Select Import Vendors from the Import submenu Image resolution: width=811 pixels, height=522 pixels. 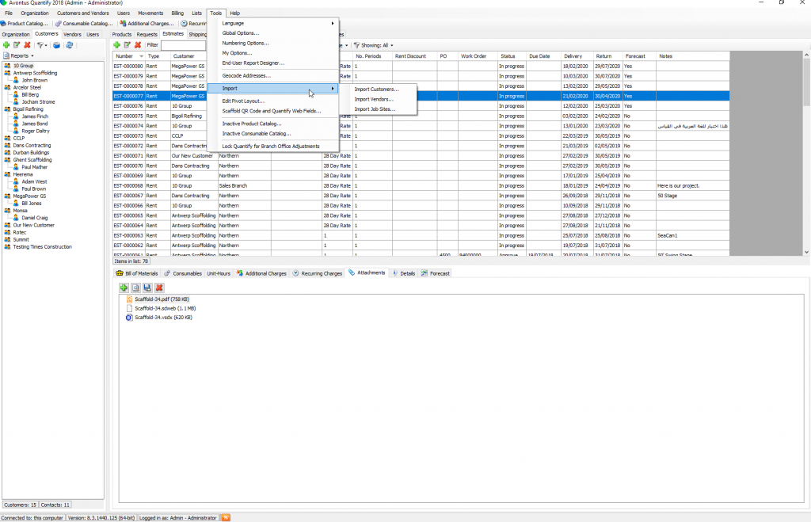pos(373,100)
